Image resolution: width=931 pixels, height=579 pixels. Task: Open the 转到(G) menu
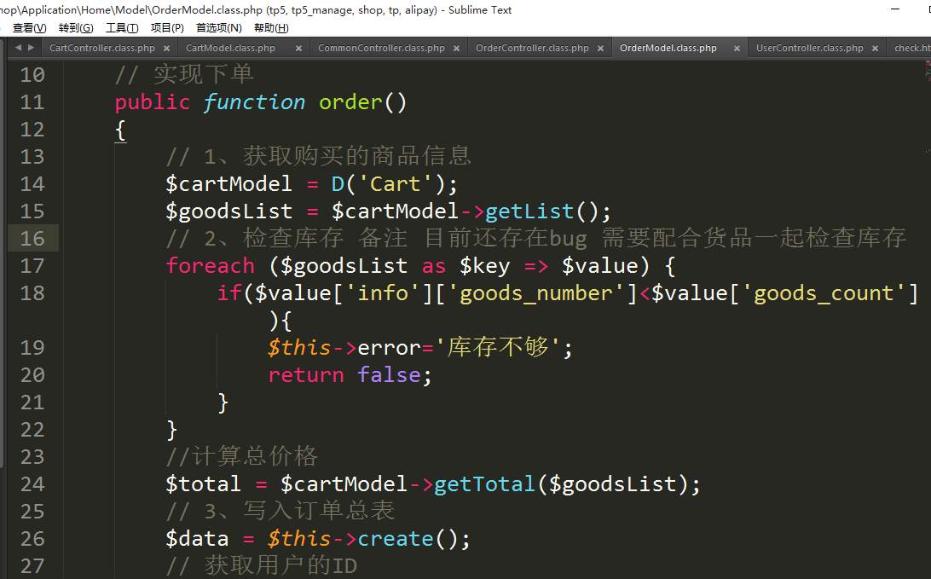[x=76, y=28]
